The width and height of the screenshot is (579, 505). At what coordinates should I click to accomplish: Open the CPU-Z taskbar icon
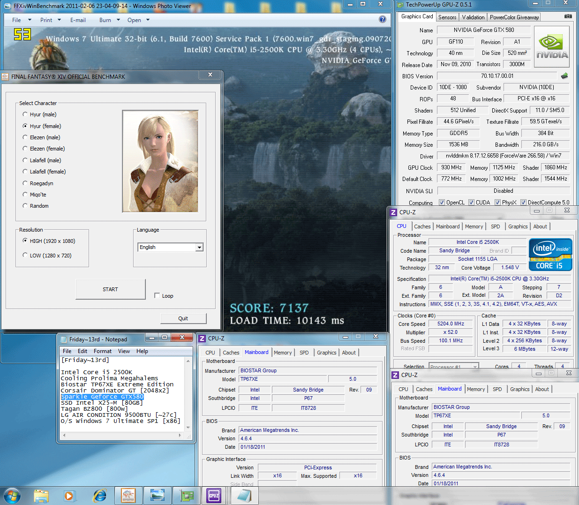[214, 495]
